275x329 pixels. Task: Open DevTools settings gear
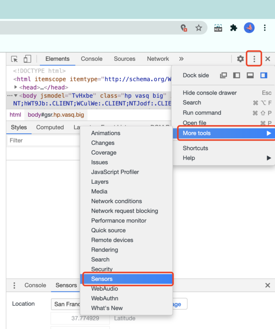click(240, 59)
